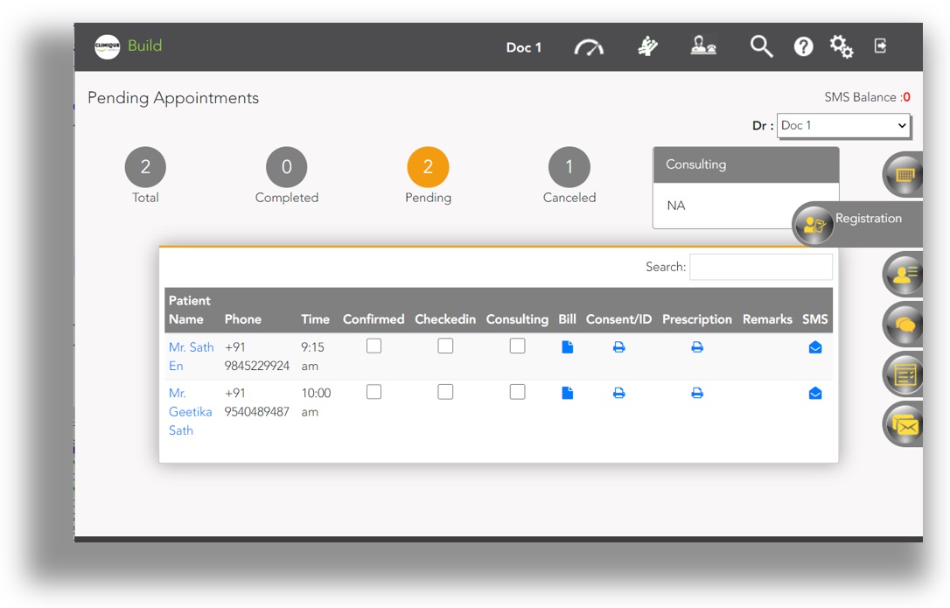Image resolution: width=950 pixels, height=608 pixels.
Task: Select the Pending appointments counter
Action: [428, 167]
